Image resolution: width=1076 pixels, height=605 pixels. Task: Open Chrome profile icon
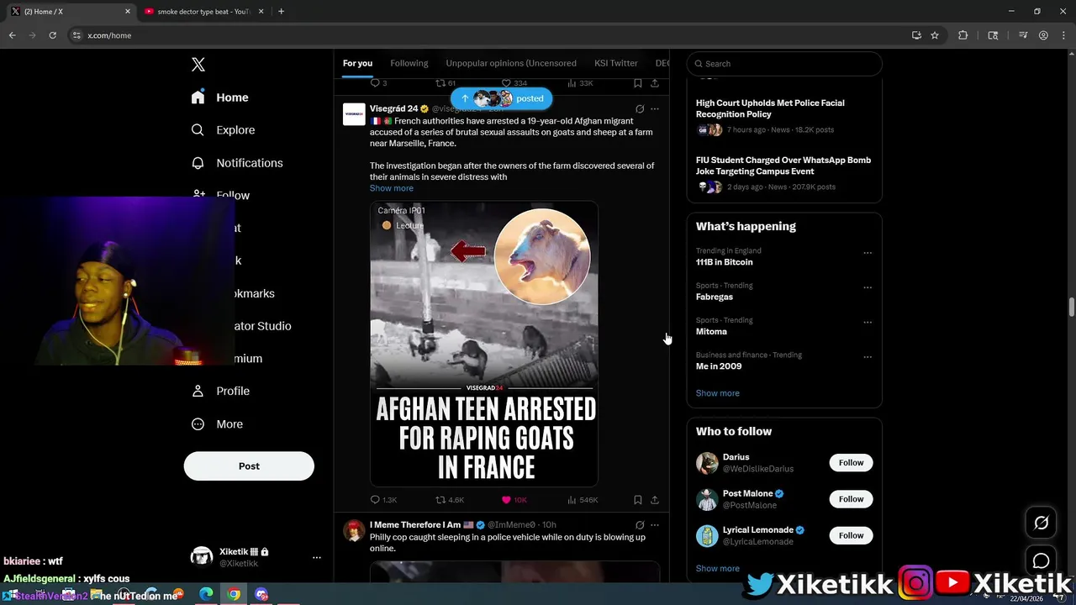[1043, 35]
